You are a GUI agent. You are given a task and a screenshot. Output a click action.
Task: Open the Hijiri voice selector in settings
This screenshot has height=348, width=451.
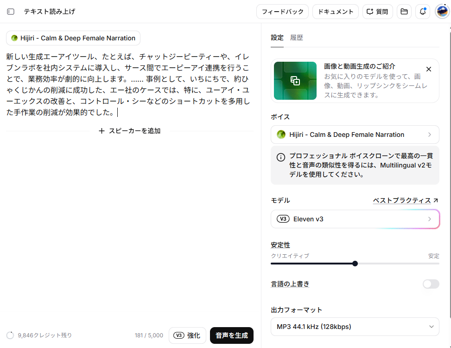[x=355, y=135]
